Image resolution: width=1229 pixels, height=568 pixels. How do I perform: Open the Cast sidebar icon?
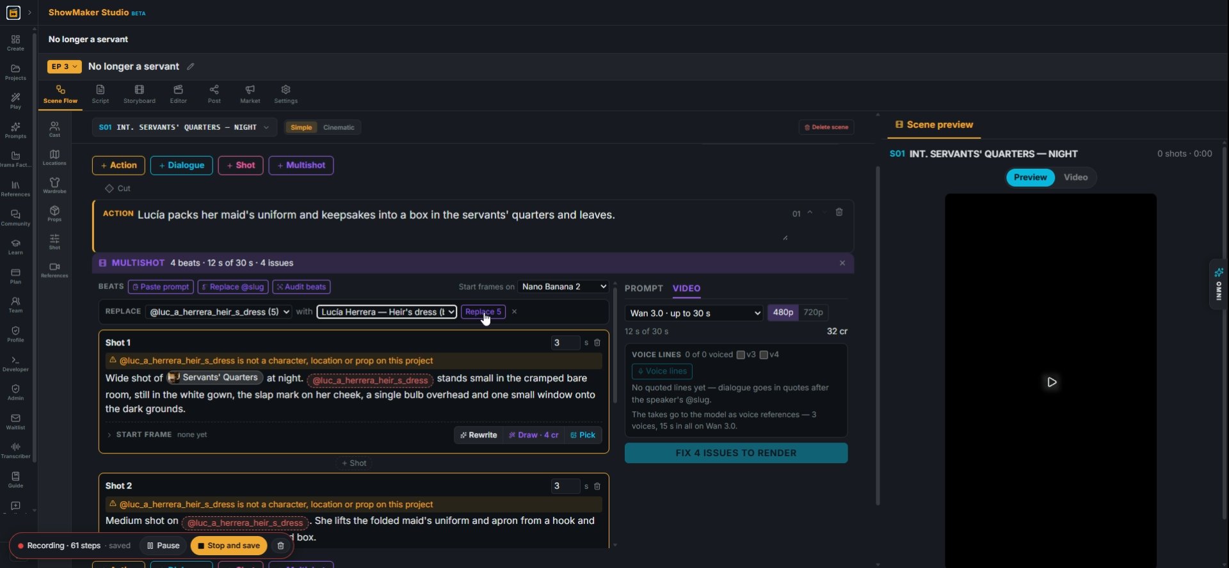click(54, 129)
